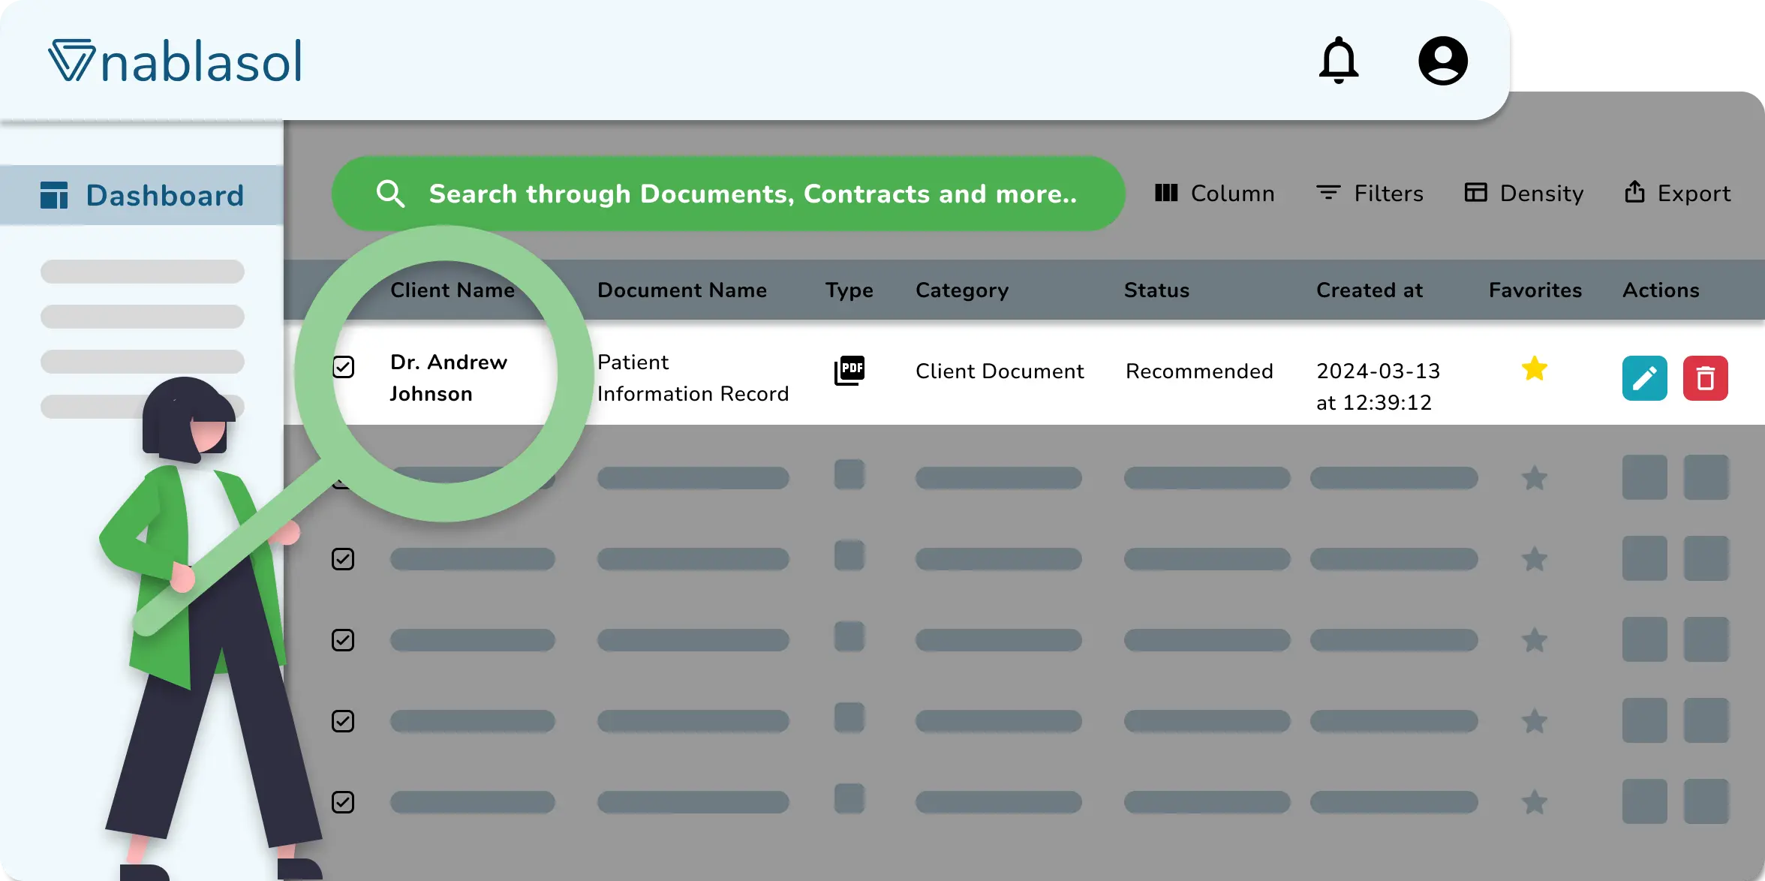Click the unfilled star on second row
1765x881 pixels.
1533,477
